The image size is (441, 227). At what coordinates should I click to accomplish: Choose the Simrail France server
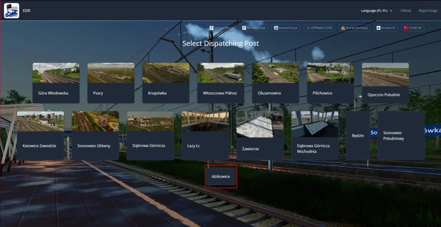coord(286,28)
